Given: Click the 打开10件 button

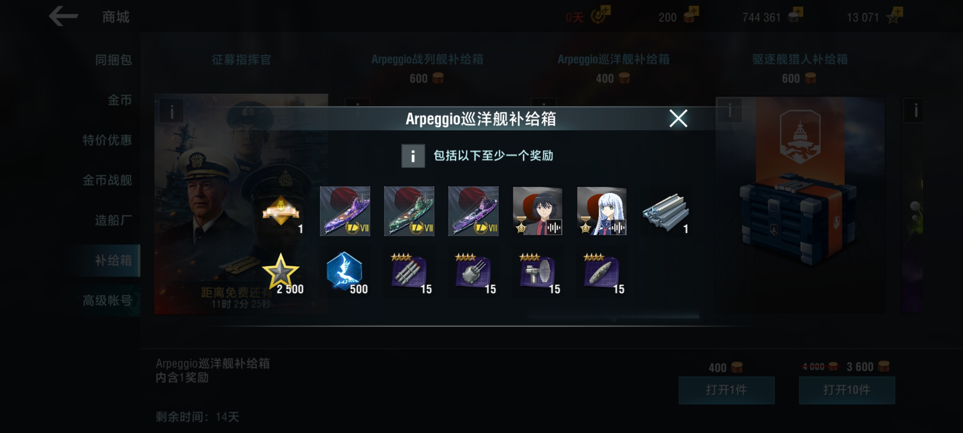Looking at the screenshot, I should pyautogui.click(x=847, y=390).
